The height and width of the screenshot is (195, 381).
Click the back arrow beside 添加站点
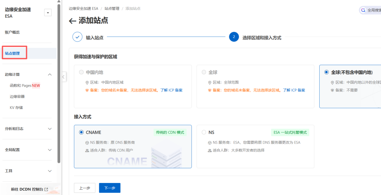tap(72, 21)
